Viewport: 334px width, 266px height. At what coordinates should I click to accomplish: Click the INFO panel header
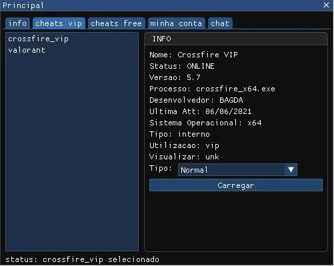[236, 39]
